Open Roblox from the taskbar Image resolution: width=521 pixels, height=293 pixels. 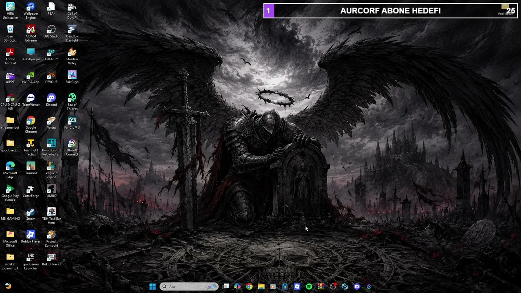click(x=297, y=286)
